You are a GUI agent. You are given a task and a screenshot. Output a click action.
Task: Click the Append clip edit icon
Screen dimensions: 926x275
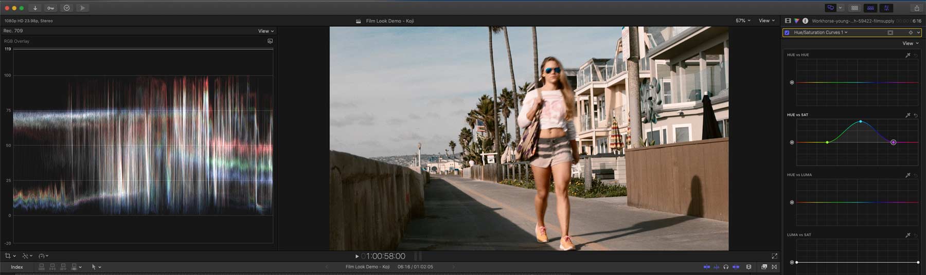[x=63, y=267]
